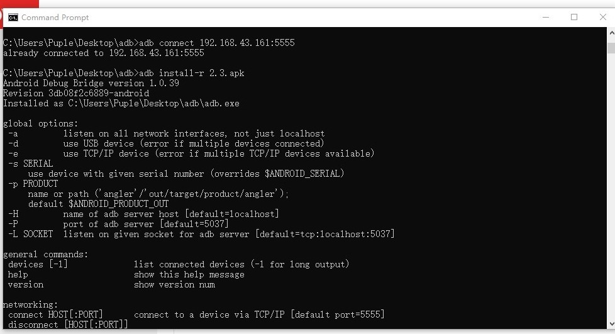Close the Command Prompt window

[x=603, y=17]
